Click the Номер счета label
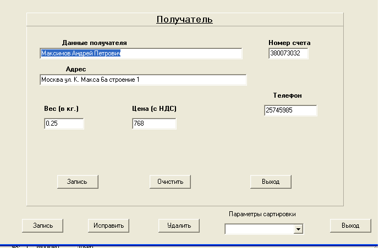This screenshot has width=379, height=248. (x=289, y=43)
